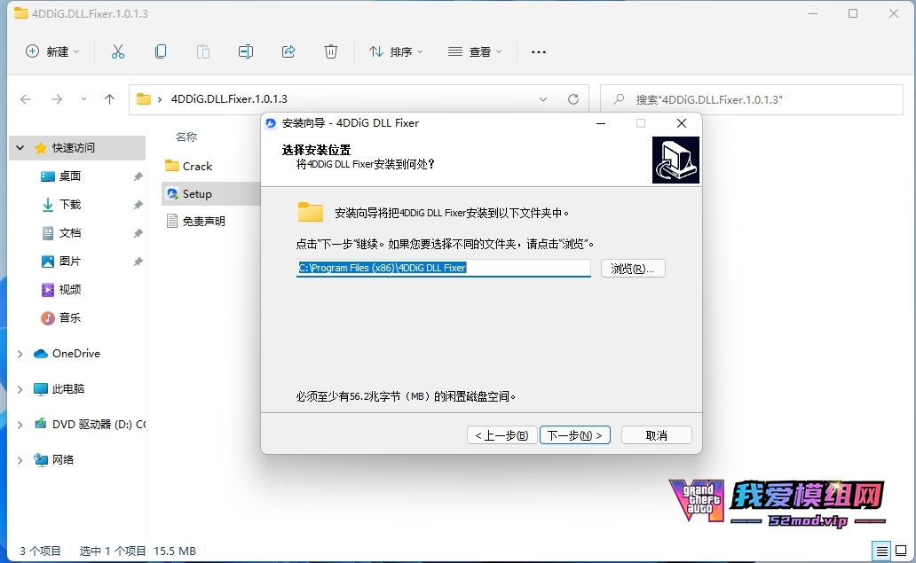Click the 免责声明 file name text
916x563 pixels.
click(204, 221)
